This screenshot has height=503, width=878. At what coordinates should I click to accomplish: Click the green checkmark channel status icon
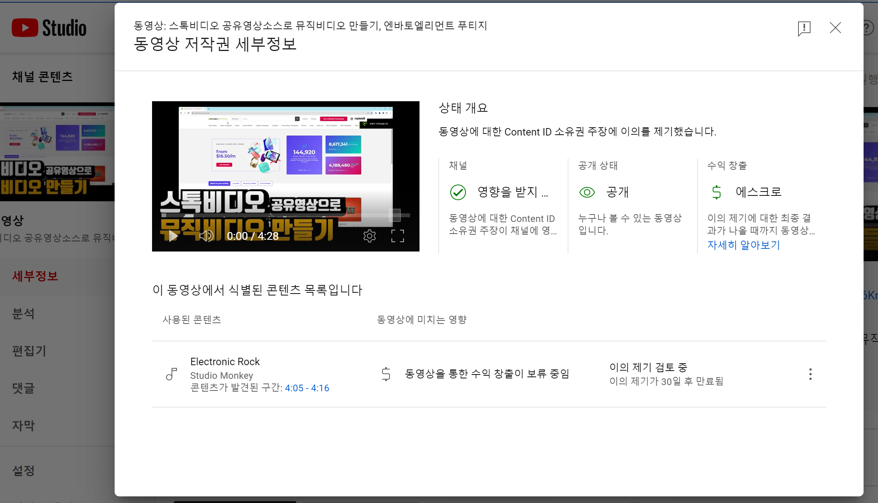pyautogui.click(x=458, y=192)
